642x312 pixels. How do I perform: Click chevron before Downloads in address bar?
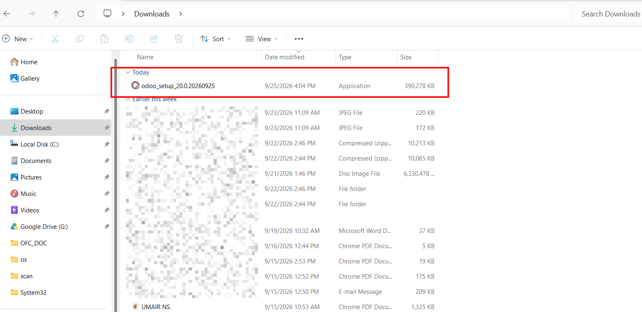pos(123,14)
